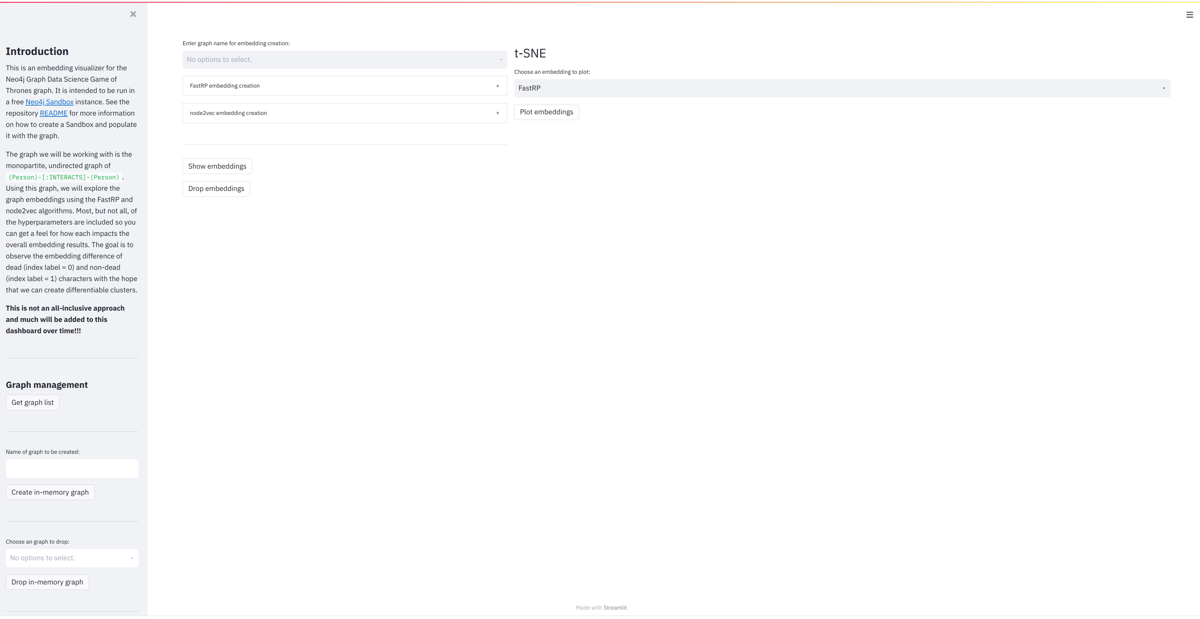The image size is (1200, 619).
Task: Open the repository README link
Action: coord(53,113)
